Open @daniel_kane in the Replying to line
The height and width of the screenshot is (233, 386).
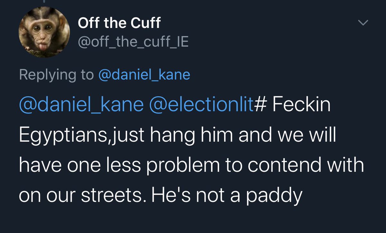pos(144,75)
